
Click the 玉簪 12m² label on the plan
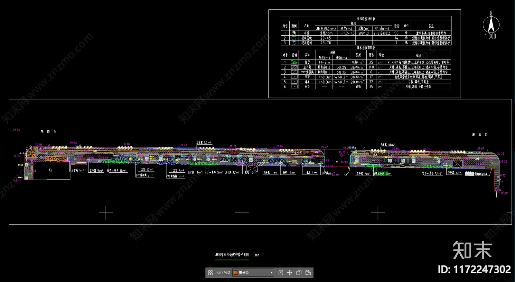(x=147, y=169)
